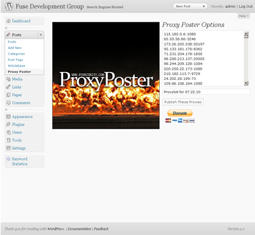Click the Media menu icon

click(8, 79)
